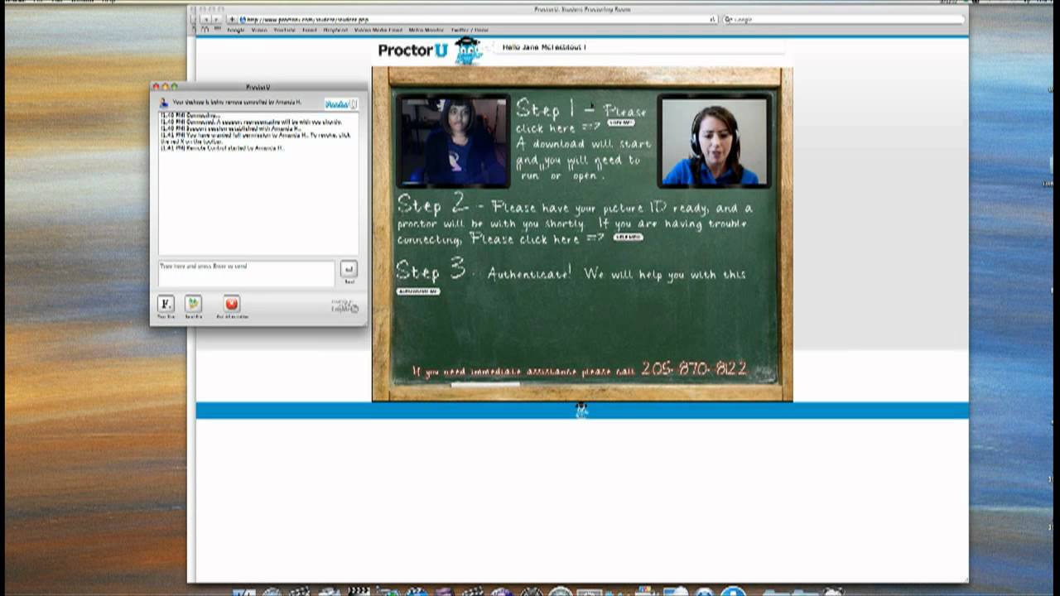Click the Google search field in Safari
The width and height of the screenshot is (1060, 596).
843,19
